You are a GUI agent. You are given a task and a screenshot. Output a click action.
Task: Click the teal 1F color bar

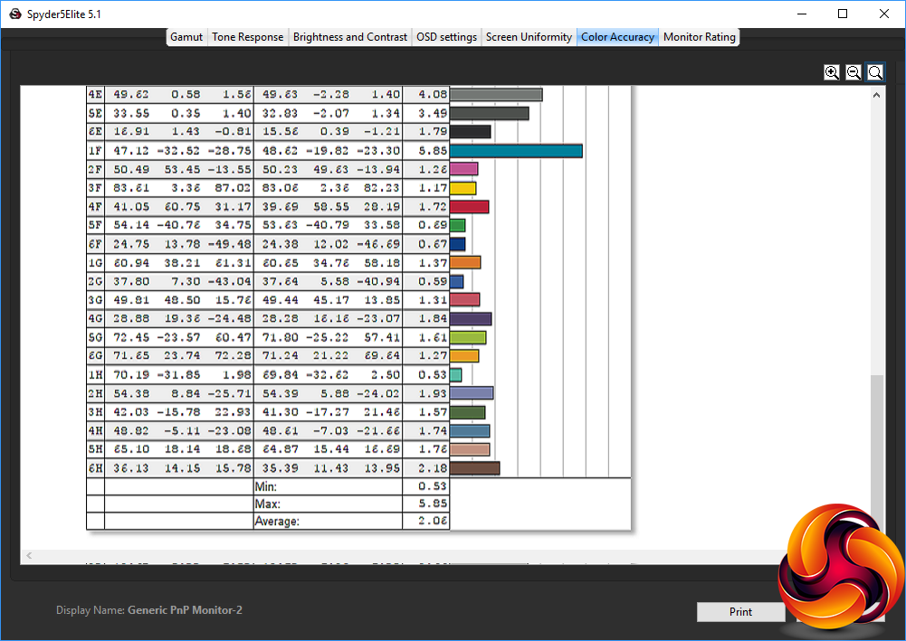tap(515, 150)
